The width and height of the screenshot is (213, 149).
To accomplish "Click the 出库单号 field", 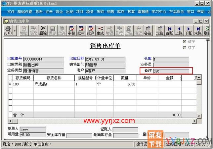I will 43,60.
